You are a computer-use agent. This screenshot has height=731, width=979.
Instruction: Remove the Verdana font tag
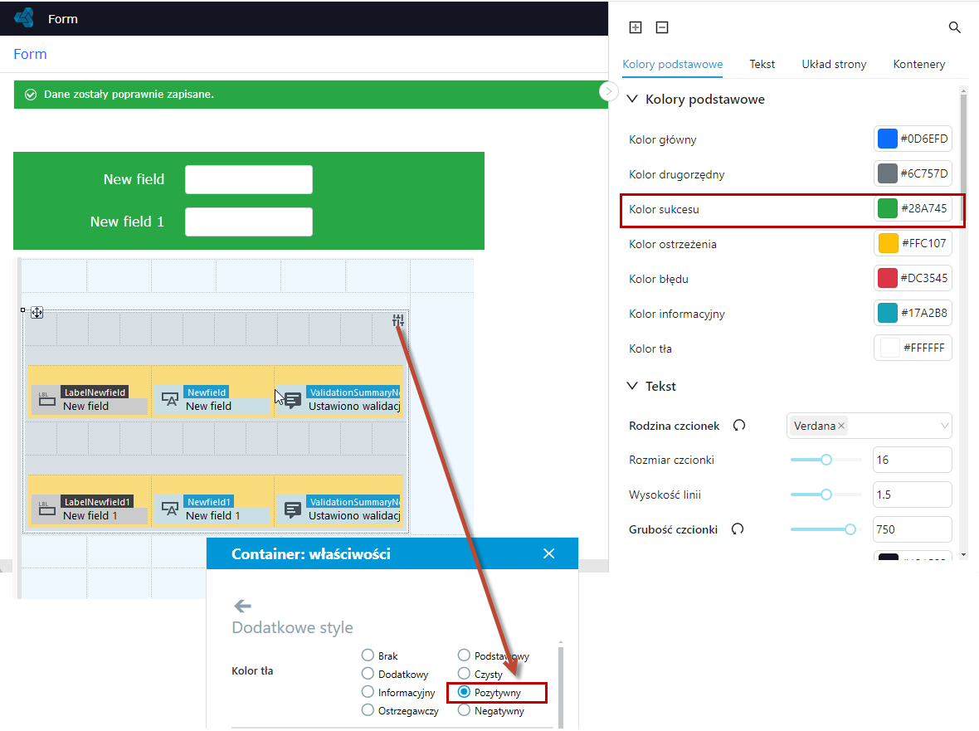coord(841,426)
